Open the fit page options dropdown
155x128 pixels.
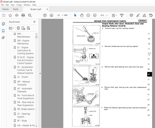114,15
